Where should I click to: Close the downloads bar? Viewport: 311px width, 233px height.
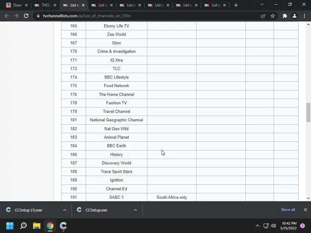[x=306, y=210]
